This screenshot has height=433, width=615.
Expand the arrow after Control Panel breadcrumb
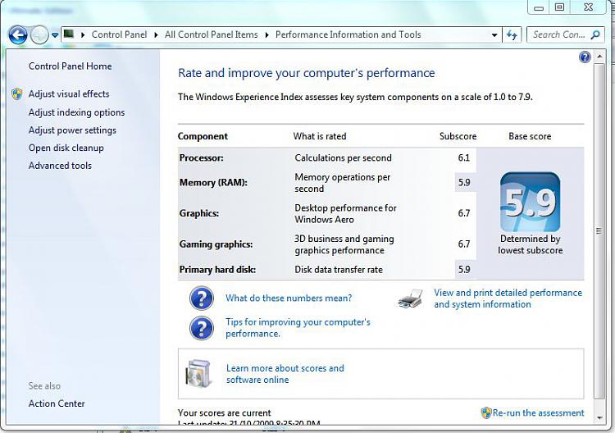pyautogui.click(x=156, y=35)
